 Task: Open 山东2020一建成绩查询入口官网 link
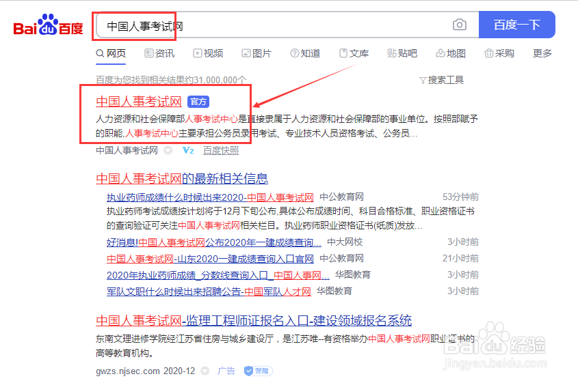pyautogui.click(x=210, y=259)
